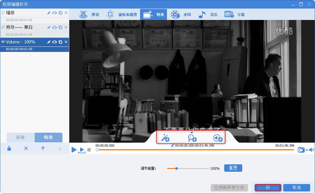Open the 字幕 (subtitle) tab
This screenshot has width=315, height=194.
(x=235, y=15)
